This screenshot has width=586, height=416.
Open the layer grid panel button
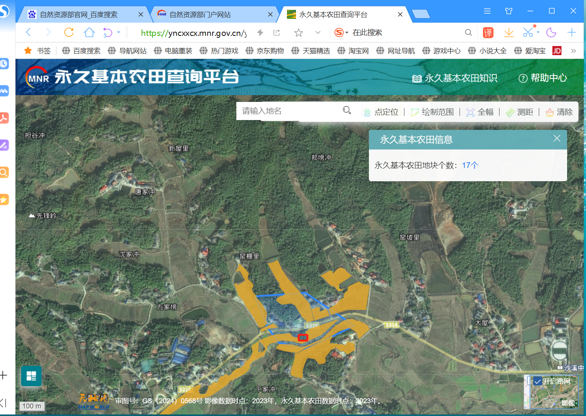(x=31, y=376)
